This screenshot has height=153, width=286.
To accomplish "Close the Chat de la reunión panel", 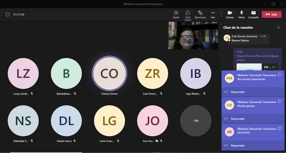I will [x=278, y=28].
